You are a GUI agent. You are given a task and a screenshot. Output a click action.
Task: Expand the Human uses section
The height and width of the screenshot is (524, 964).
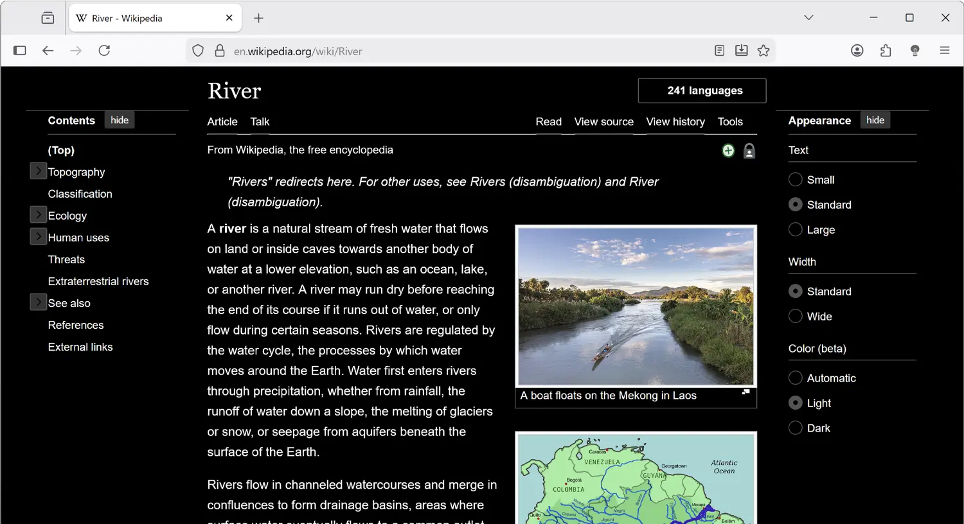point(38,236)
